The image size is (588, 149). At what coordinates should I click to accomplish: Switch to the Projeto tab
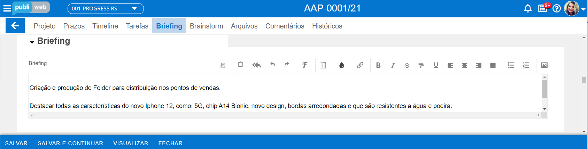tap(45, 26)
